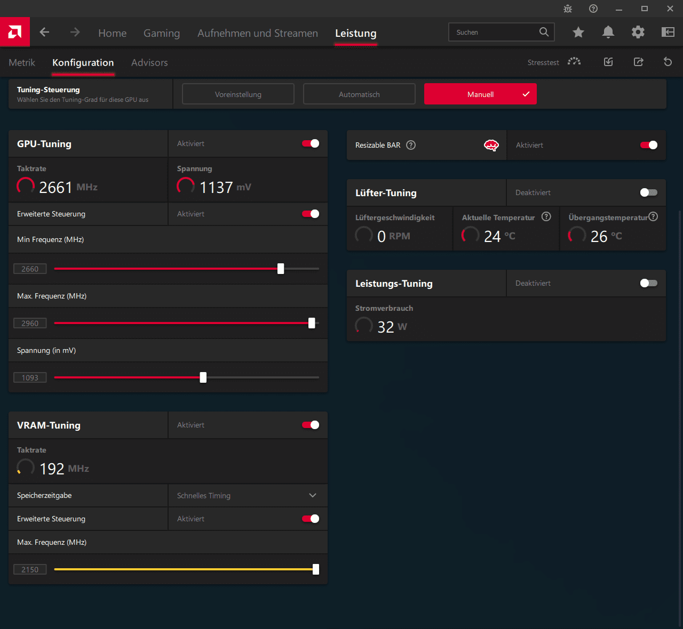
Task: Click the search magnifier icon
Action: click(544, 32)
